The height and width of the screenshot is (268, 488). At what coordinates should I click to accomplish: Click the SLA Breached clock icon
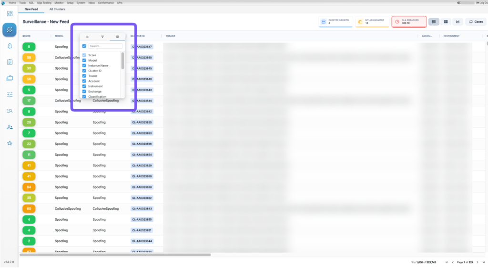[397, 22]
